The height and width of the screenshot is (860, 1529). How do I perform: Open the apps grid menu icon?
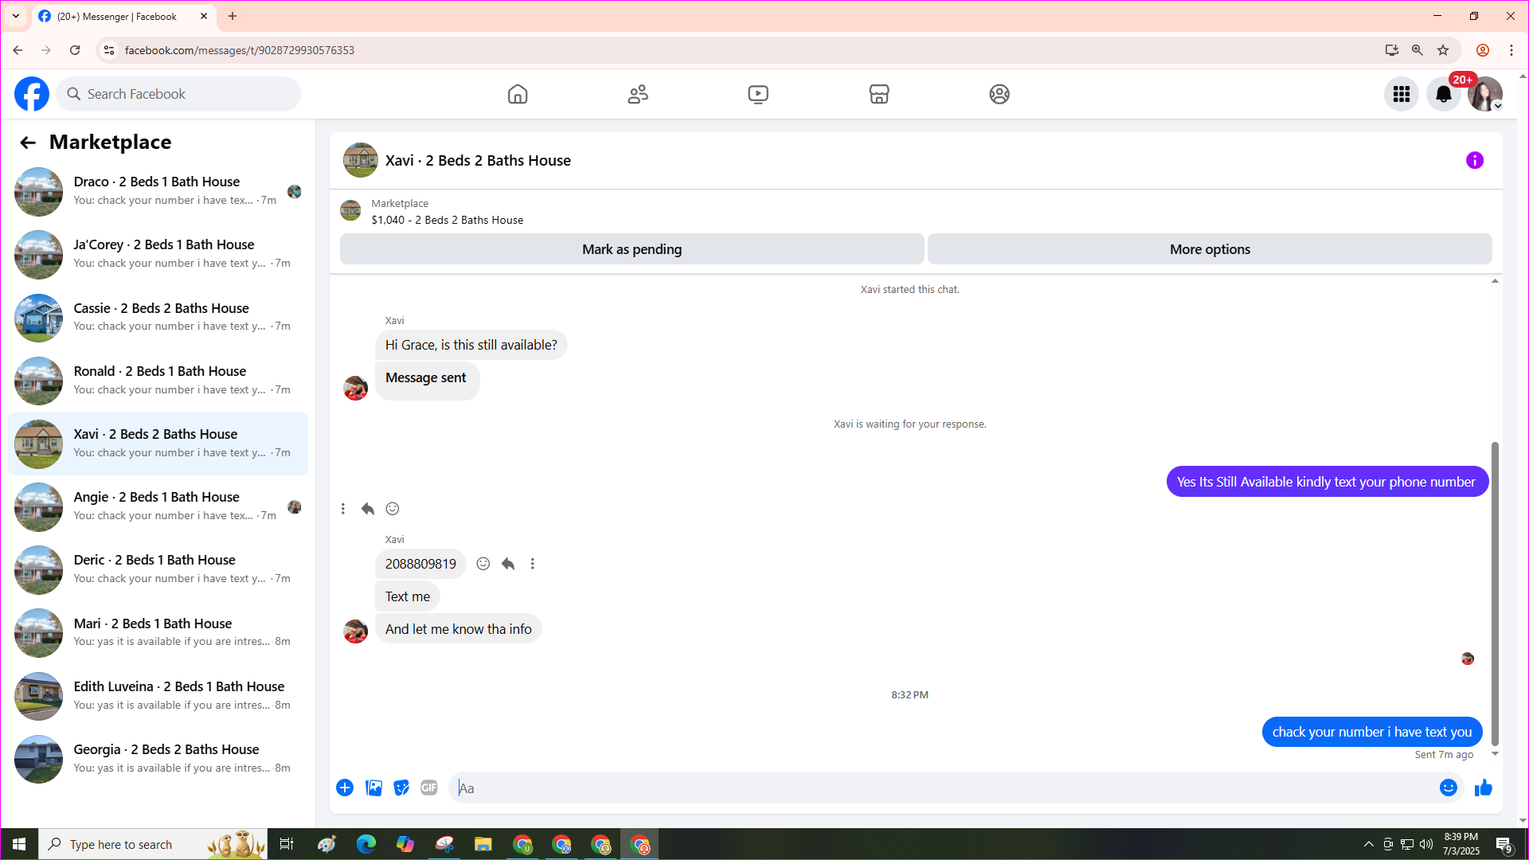[x=1402, y=94]
